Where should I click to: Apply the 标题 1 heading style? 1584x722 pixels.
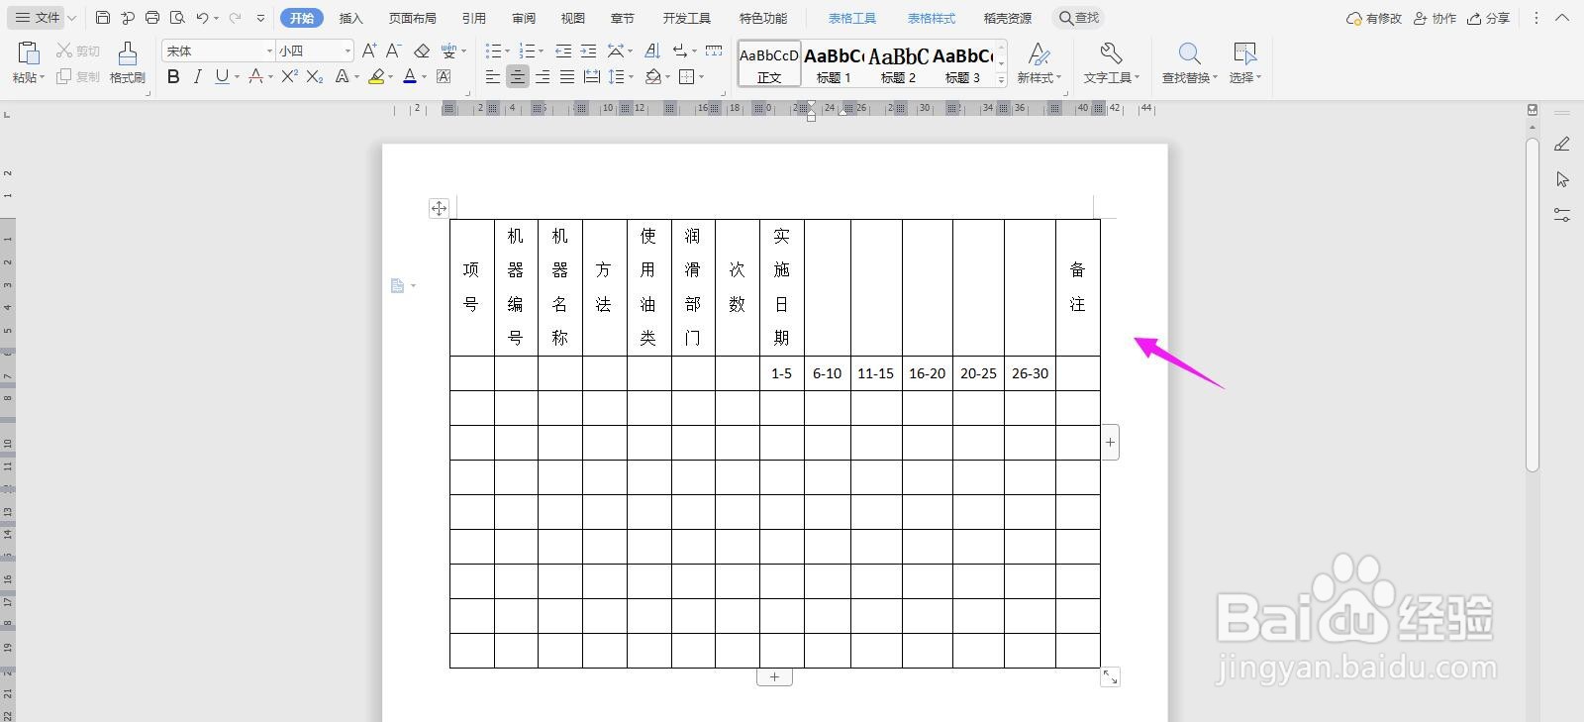click(x=834, y=63)
